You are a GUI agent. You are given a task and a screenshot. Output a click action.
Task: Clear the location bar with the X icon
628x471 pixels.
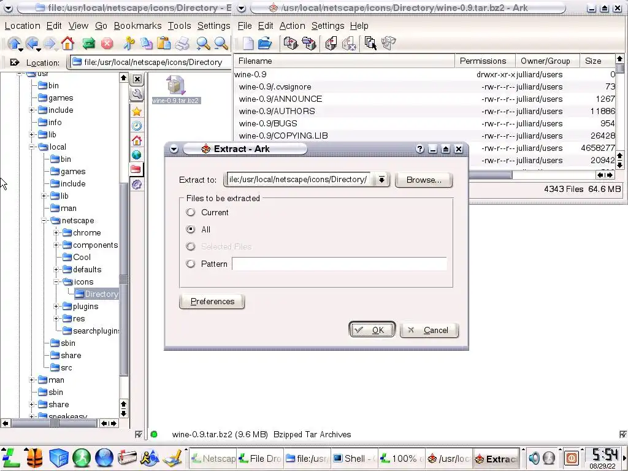coord(15,63)
